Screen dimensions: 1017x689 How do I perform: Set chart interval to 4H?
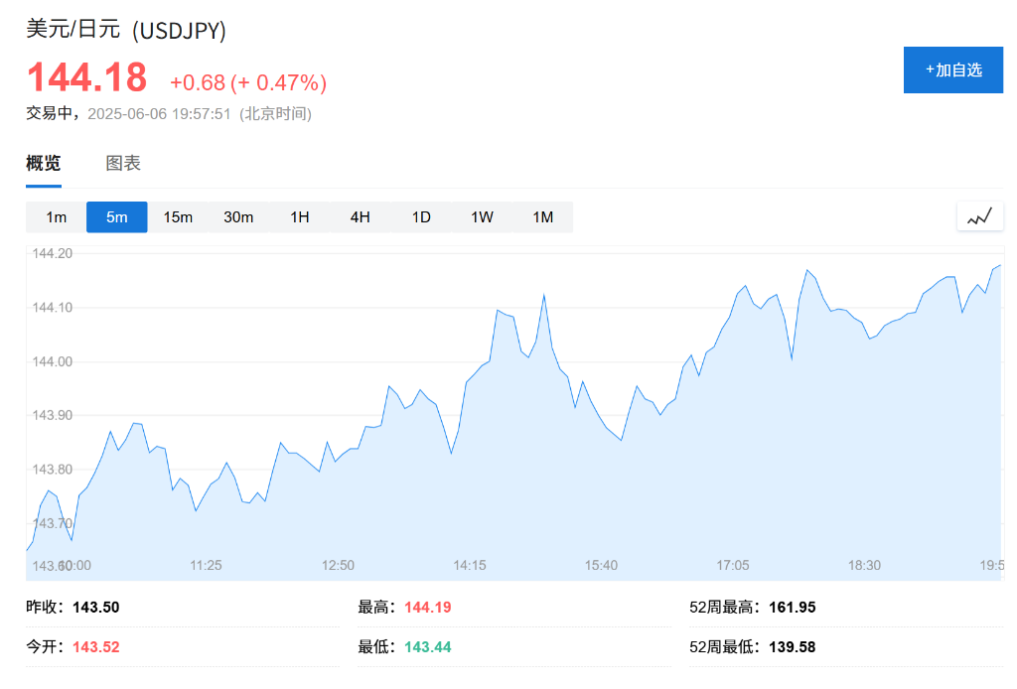point(361,217)
